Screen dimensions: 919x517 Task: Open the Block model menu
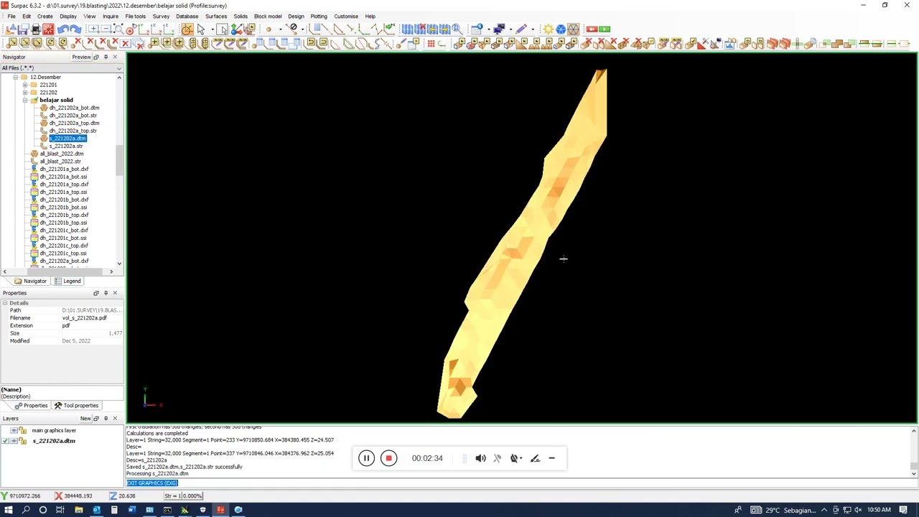(268, 17)
